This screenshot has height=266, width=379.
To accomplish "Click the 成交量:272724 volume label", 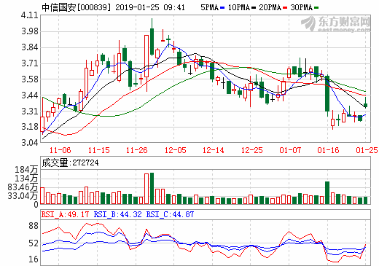I will [70, 163].
